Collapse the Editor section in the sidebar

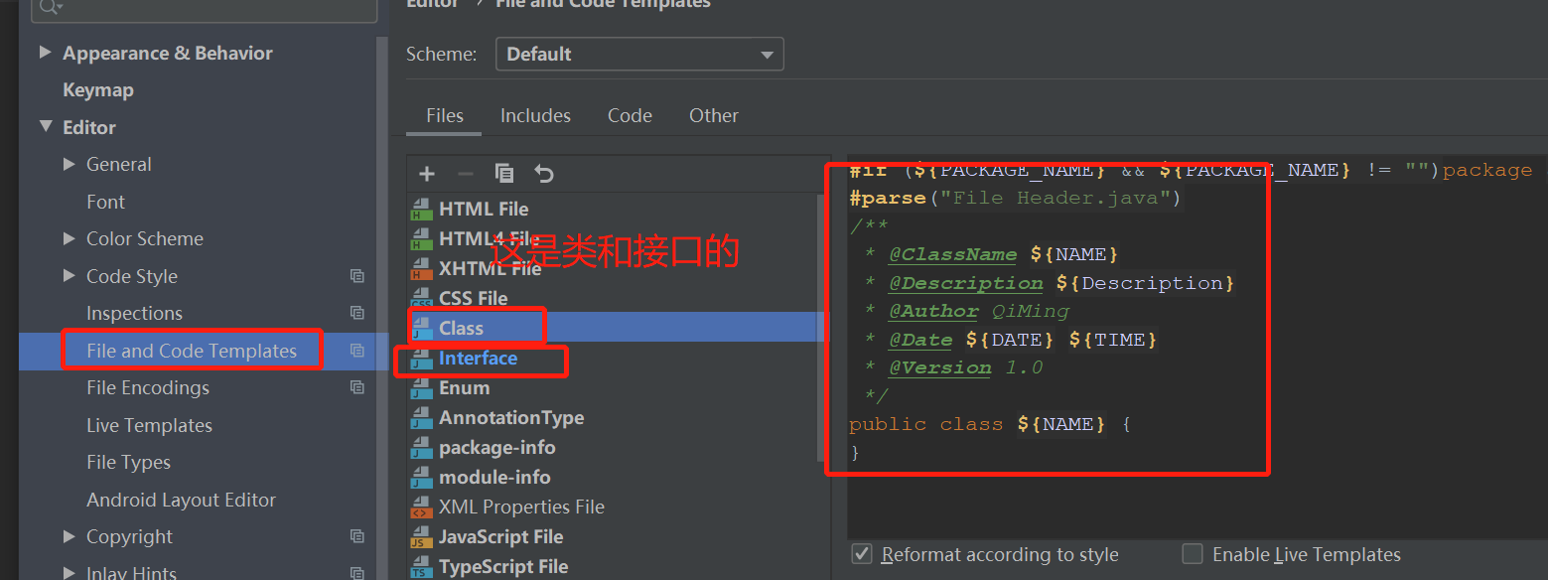coord(45,126)
